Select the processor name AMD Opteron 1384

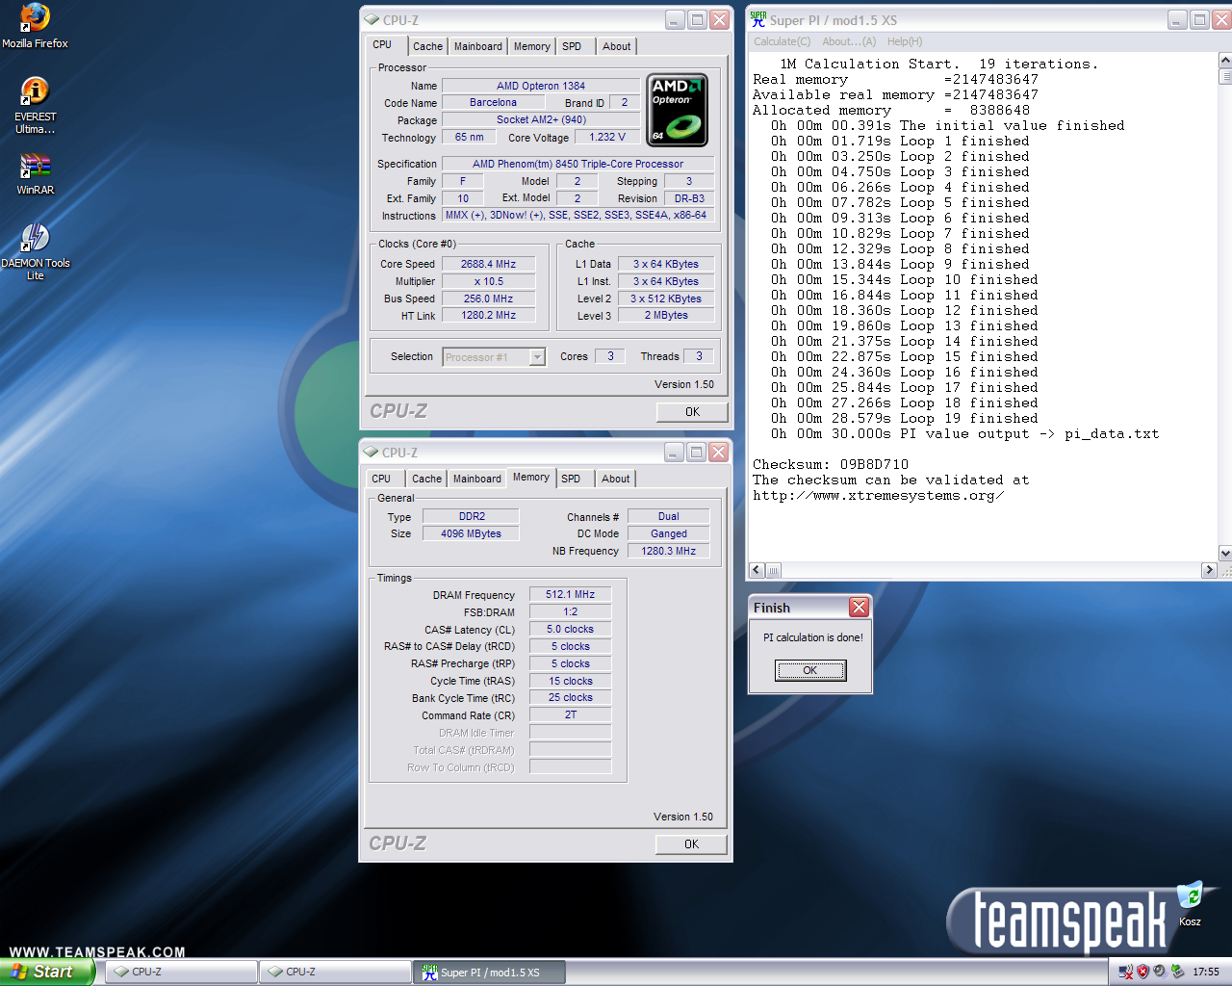[x=541, y=86]
